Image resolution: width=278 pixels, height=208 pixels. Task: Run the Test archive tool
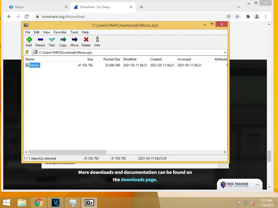click(52, 40)
